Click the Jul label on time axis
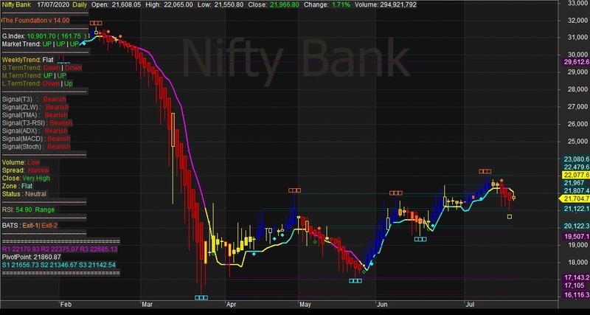 (x=470, y=305)
